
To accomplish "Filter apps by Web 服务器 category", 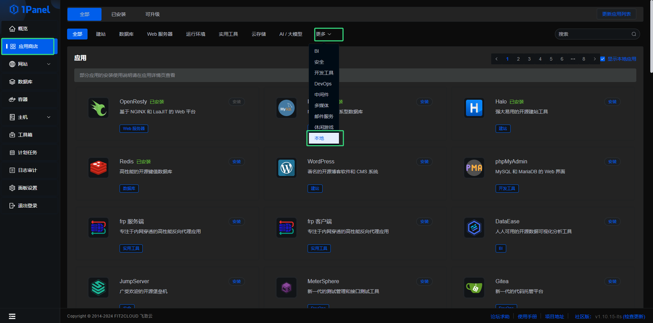I will (160, 34).
